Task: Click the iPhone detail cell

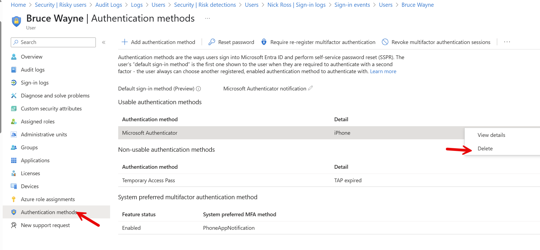Action: (342, 133)
